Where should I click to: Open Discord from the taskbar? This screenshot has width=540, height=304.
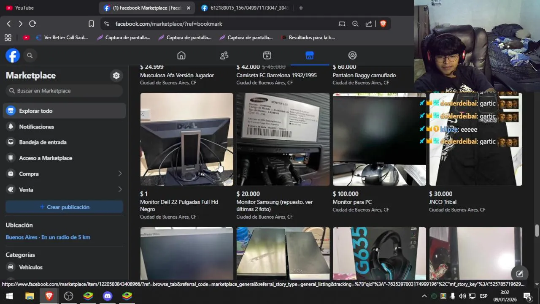108,296
